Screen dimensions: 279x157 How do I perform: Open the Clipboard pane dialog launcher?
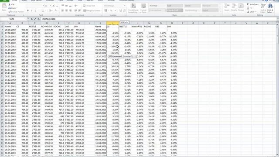tap(23, 15)
